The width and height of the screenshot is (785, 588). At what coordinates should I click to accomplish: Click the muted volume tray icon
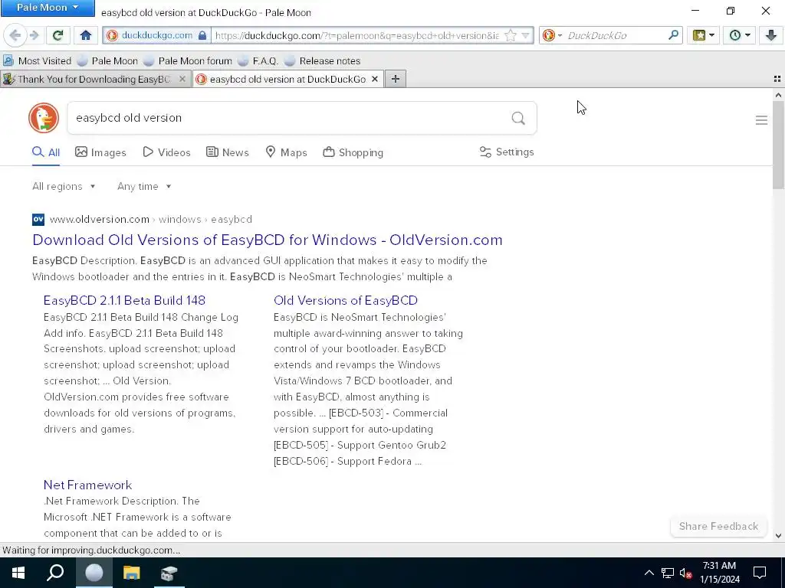coord(686,573)
